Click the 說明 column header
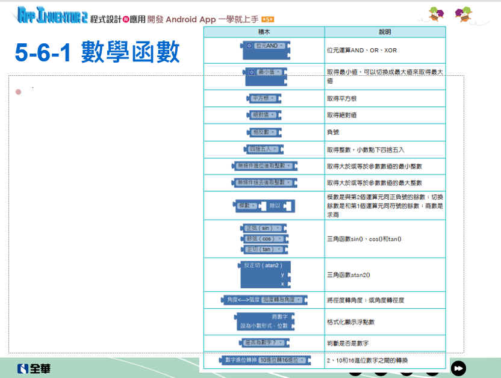The image size is (501, 378). pos(385,32)
